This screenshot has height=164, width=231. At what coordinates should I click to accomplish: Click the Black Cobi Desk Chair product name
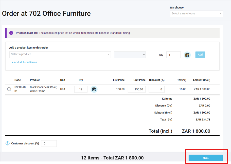pyautogui.click(x=43, y=89)
